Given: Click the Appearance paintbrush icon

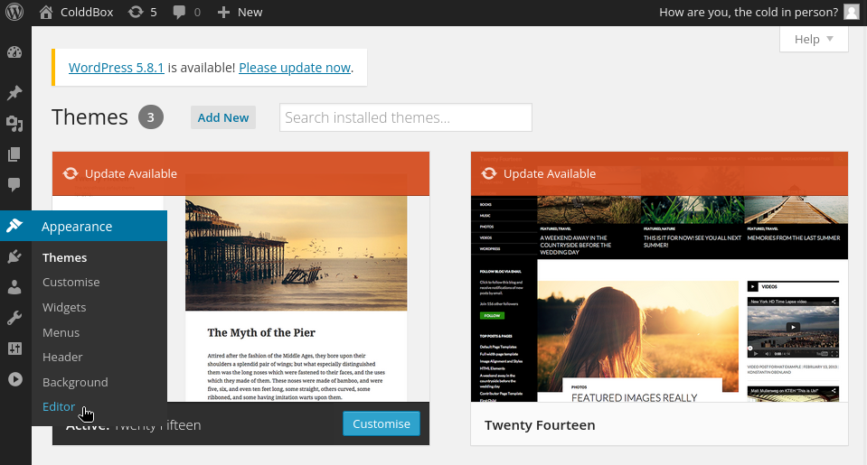Looking at the screenshot, I should pyautogui.click(x=14, y=226).
